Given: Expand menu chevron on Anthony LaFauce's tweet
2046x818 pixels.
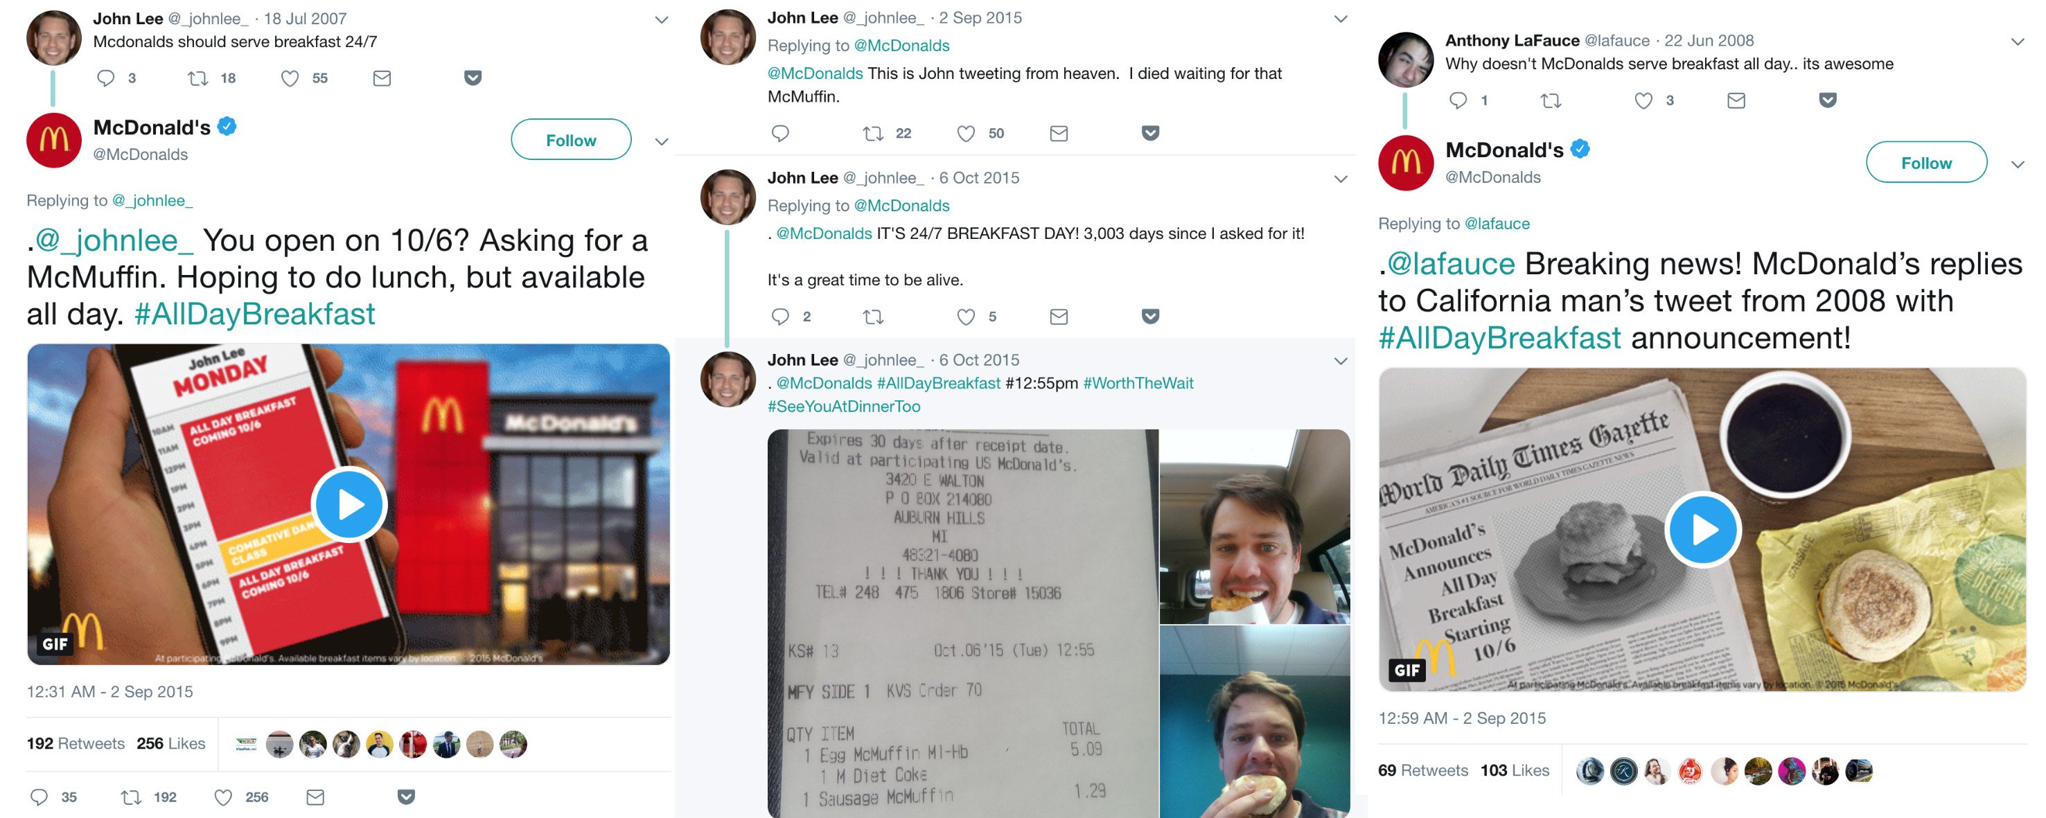Looking at the screenshot, I should 2017,42.
